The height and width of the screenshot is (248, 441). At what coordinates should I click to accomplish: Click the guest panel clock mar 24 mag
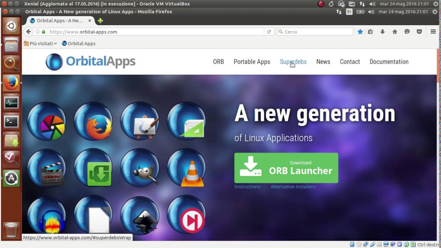(x=403, y=12)
